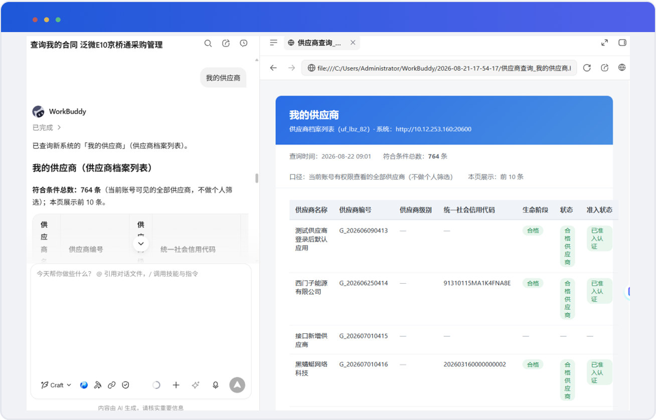
Task: Click 已准入认证 badge in G_202606090413 row
Action: point(599,239)
